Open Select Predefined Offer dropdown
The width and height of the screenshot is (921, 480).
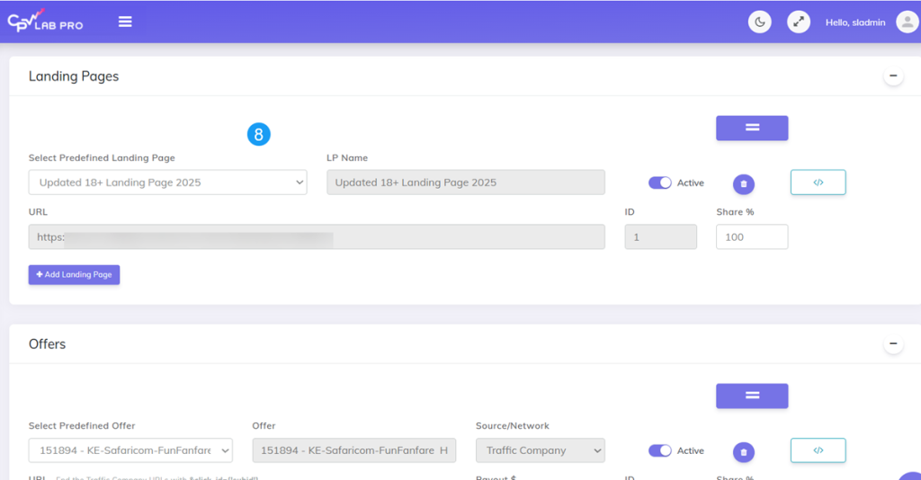(x=130, y=450)
